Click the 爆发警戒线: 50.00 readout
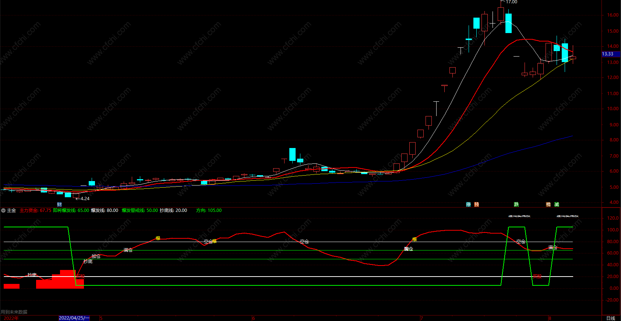This screenshot has width=621, height=321. (x=140, y=210)
